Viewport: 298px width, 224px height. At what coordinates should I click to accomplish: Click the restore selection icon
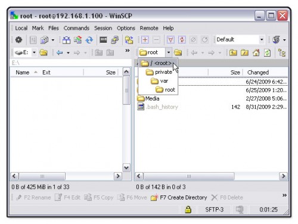(204, 40)
